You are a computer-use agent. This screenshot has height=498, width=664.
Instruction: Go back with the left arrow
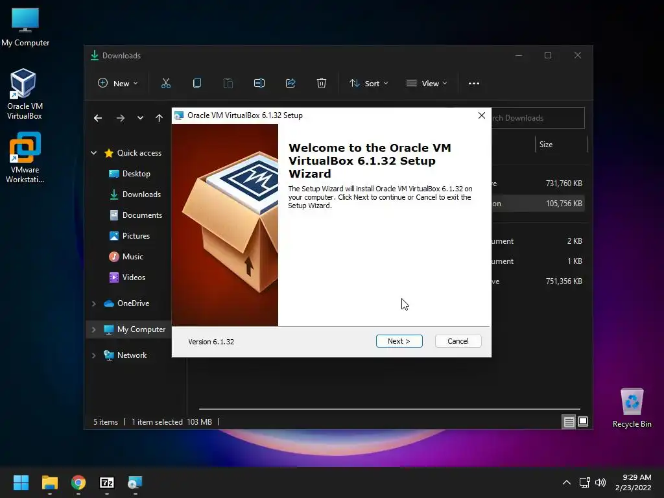(98, 118)
